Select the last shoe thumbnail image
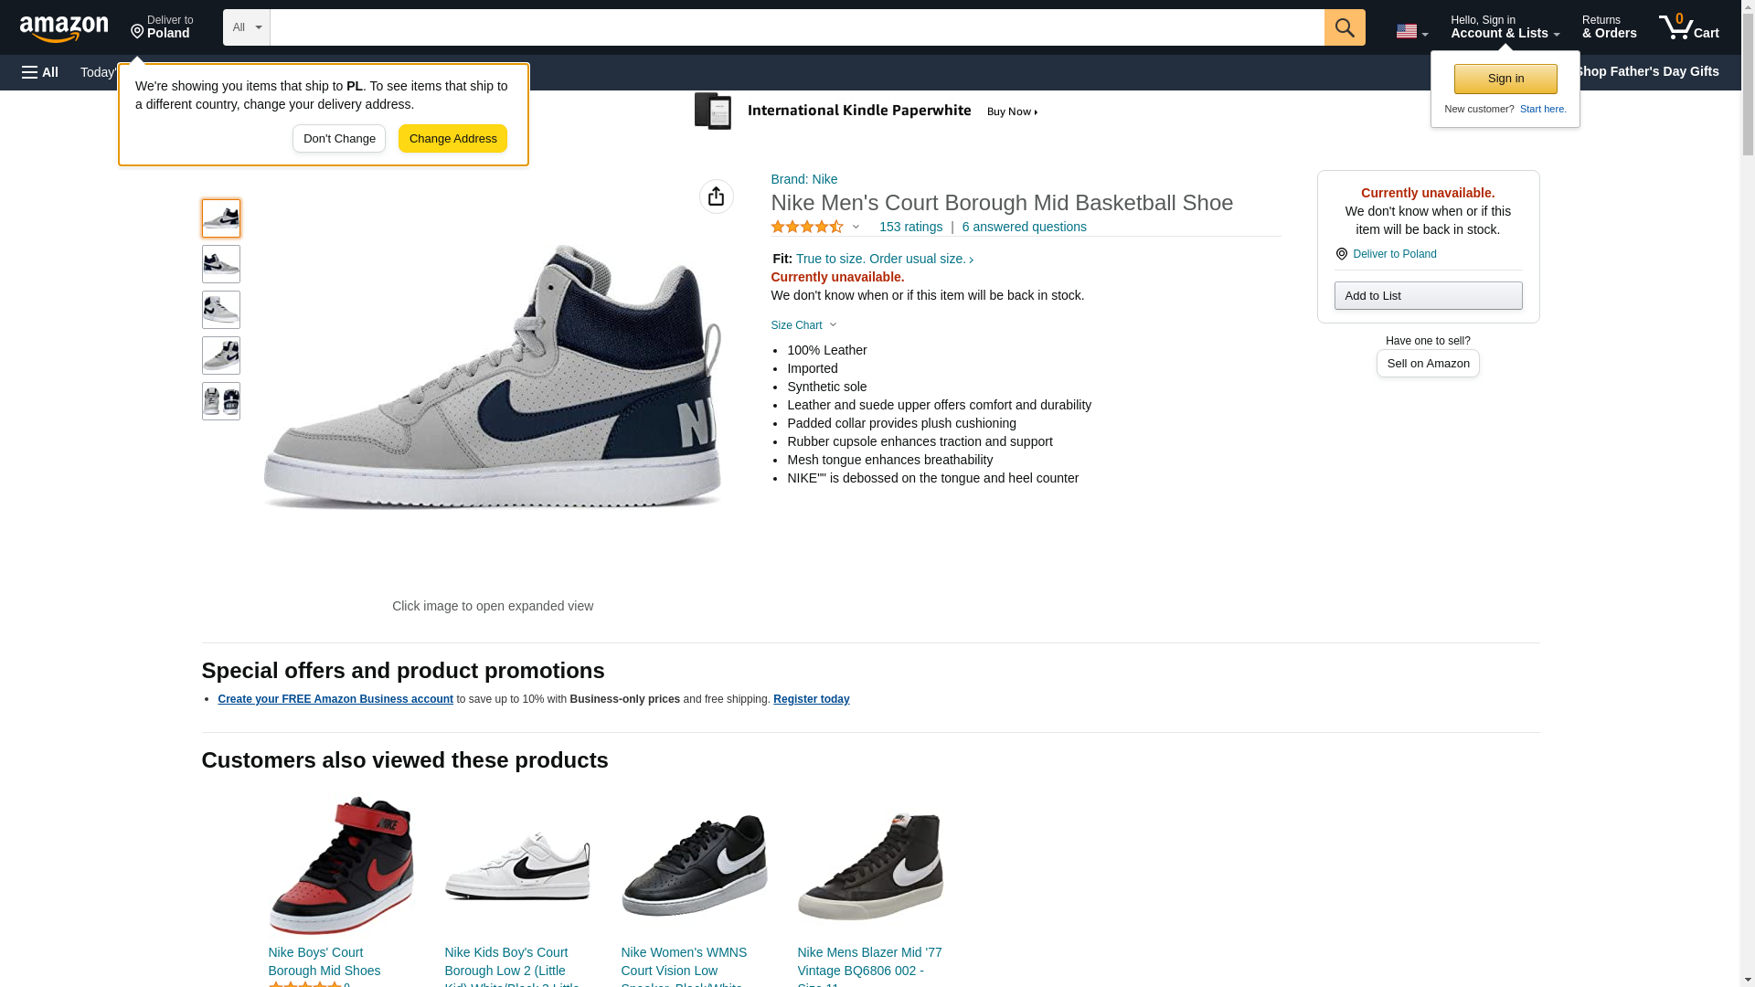 pyautogui.click(x=221, y=401)
